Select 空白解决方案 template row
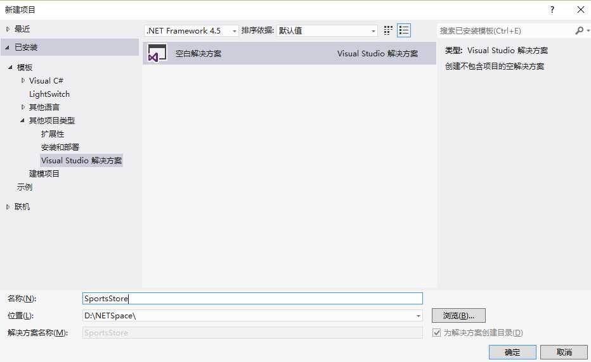 [289, 53]
